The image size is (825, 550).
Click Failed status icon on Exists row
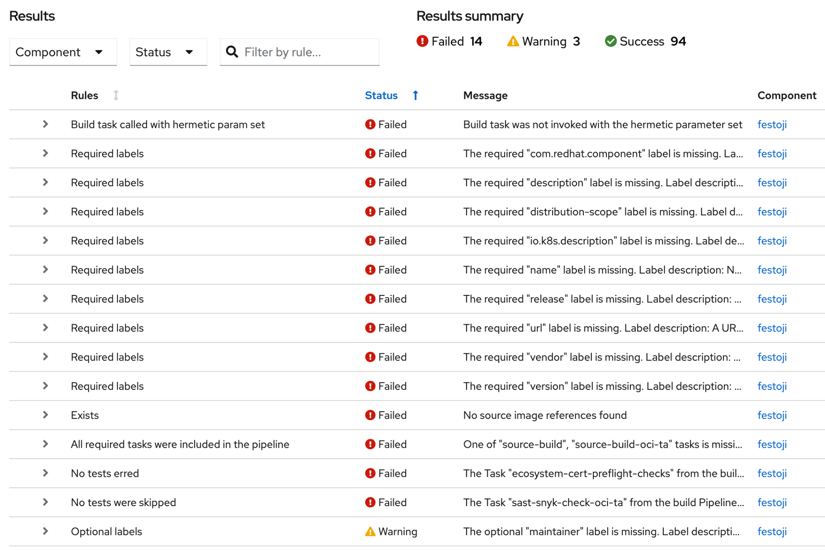(370, 415)
